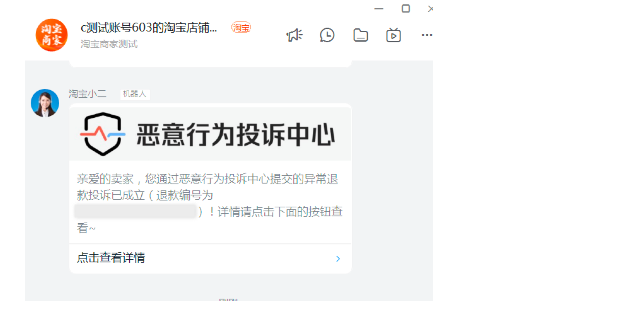Click the blurred refund number field

click(x=135, y=211)
